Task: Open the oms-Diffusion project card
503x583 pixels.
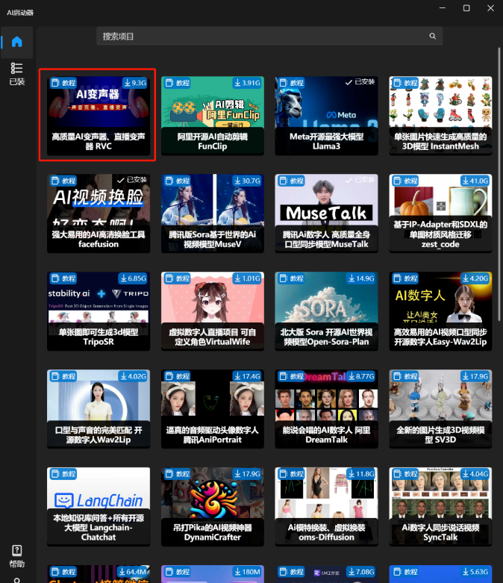Action: point(326,507)
